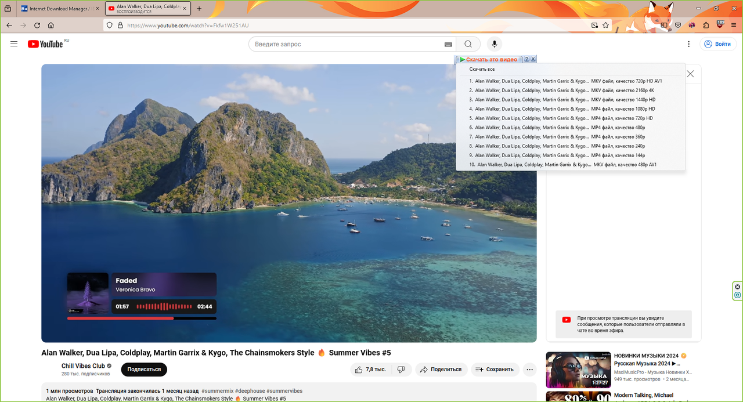Image resolution: width=743 pixels, height=402 pixels.
Task: Close IDM download panel button
Action: [x=533, y=59]
